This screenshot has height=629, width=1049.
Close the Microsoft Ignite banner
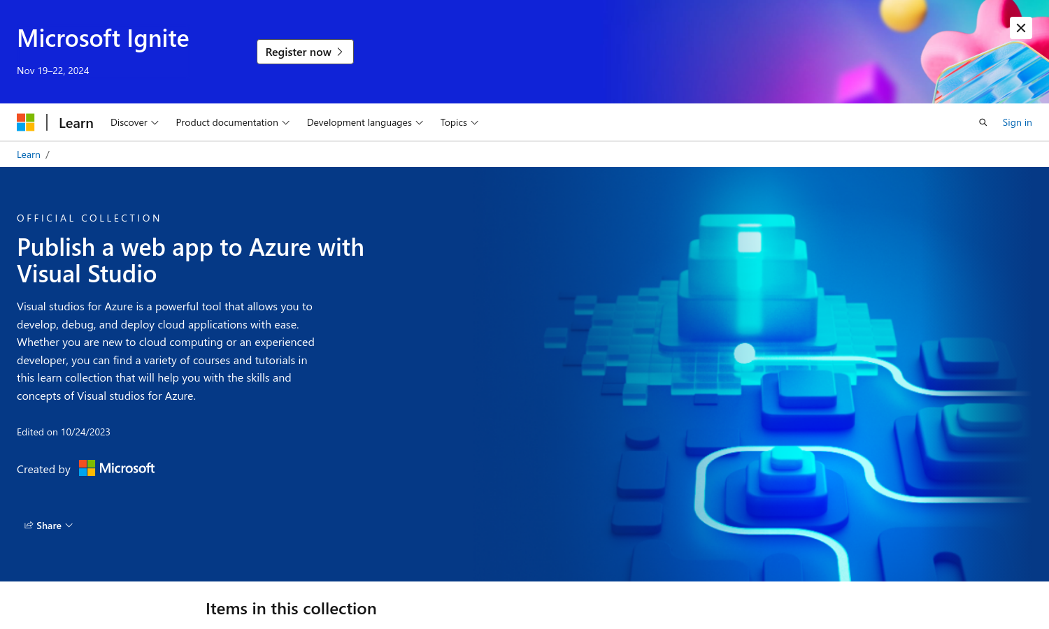coord(1021,28)
